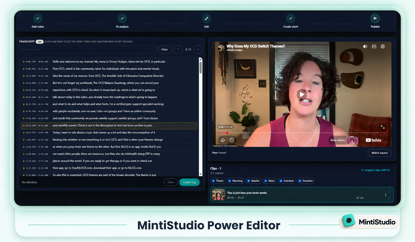Disable the Emotion filter
The image size is (415, 242).
(300, 181)
